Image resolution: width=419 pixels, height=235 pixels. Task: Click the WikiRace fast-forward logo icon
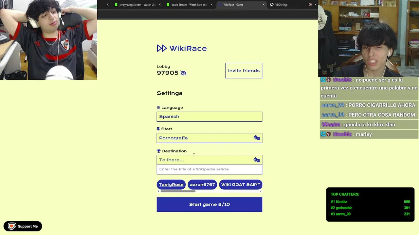pos(162,48)
